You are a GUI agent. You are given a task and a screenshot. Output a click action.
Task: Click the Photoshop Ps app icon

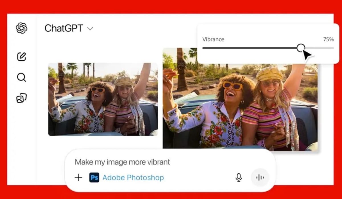point(94,178)
